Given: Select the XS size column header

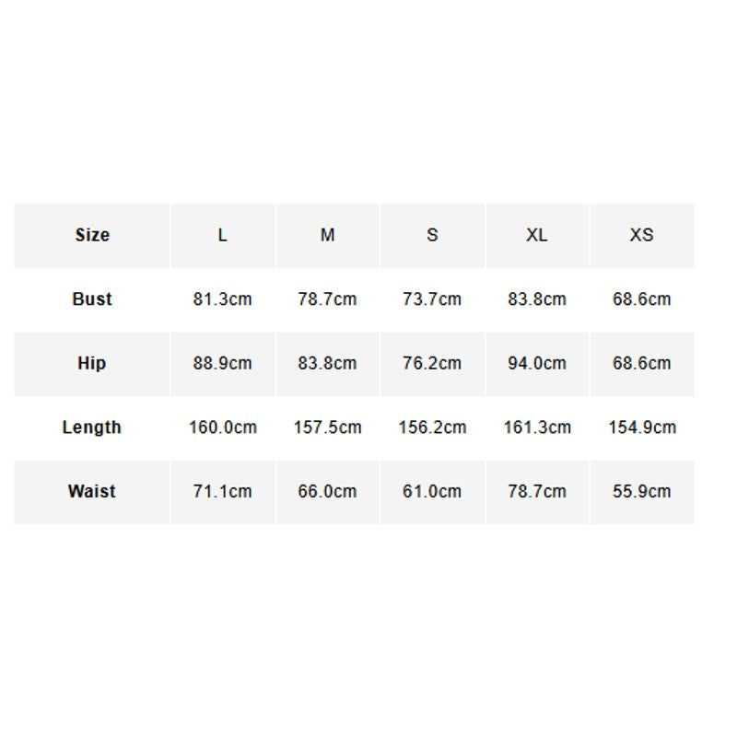Looking at the screenshot, I should [642, 236].
